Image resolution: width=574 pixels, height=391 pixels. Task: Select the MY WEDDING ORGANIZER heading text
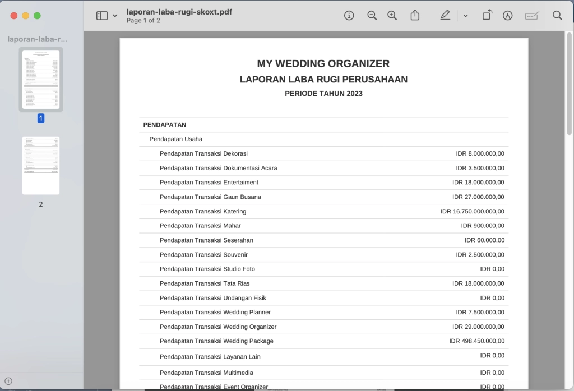pyautogui.click(x=323, y=63)
